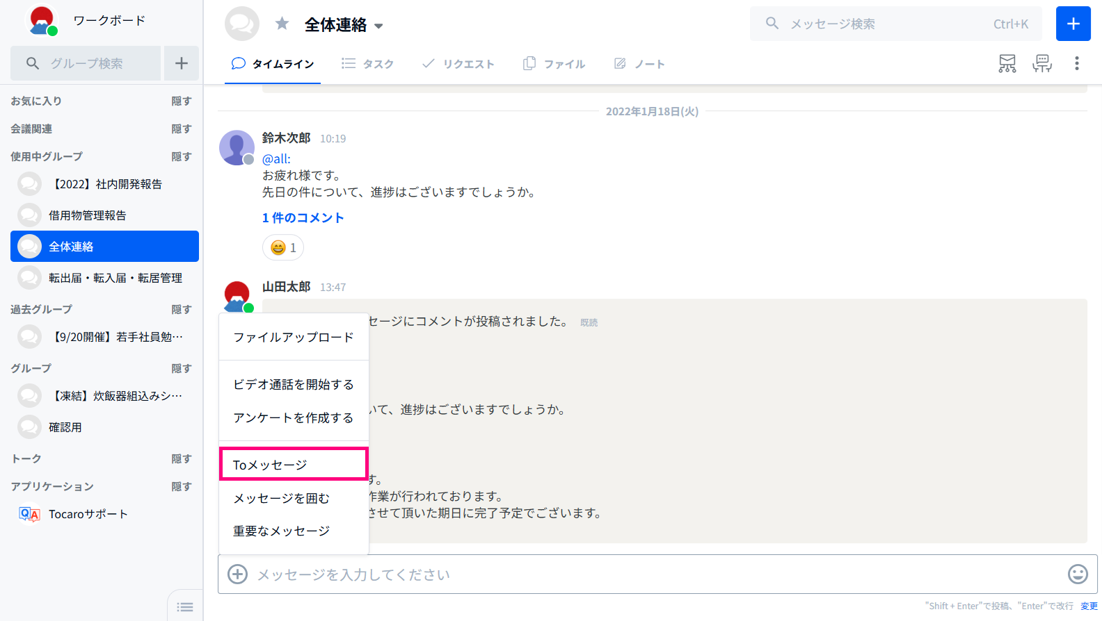Screen dimensions: 1102x621
Task: Click 山田太郎's avatar
Action: (237, 297)
